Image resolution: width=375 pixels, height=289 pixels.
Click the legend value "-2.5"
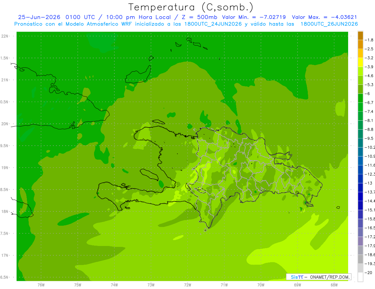point(369,49)
